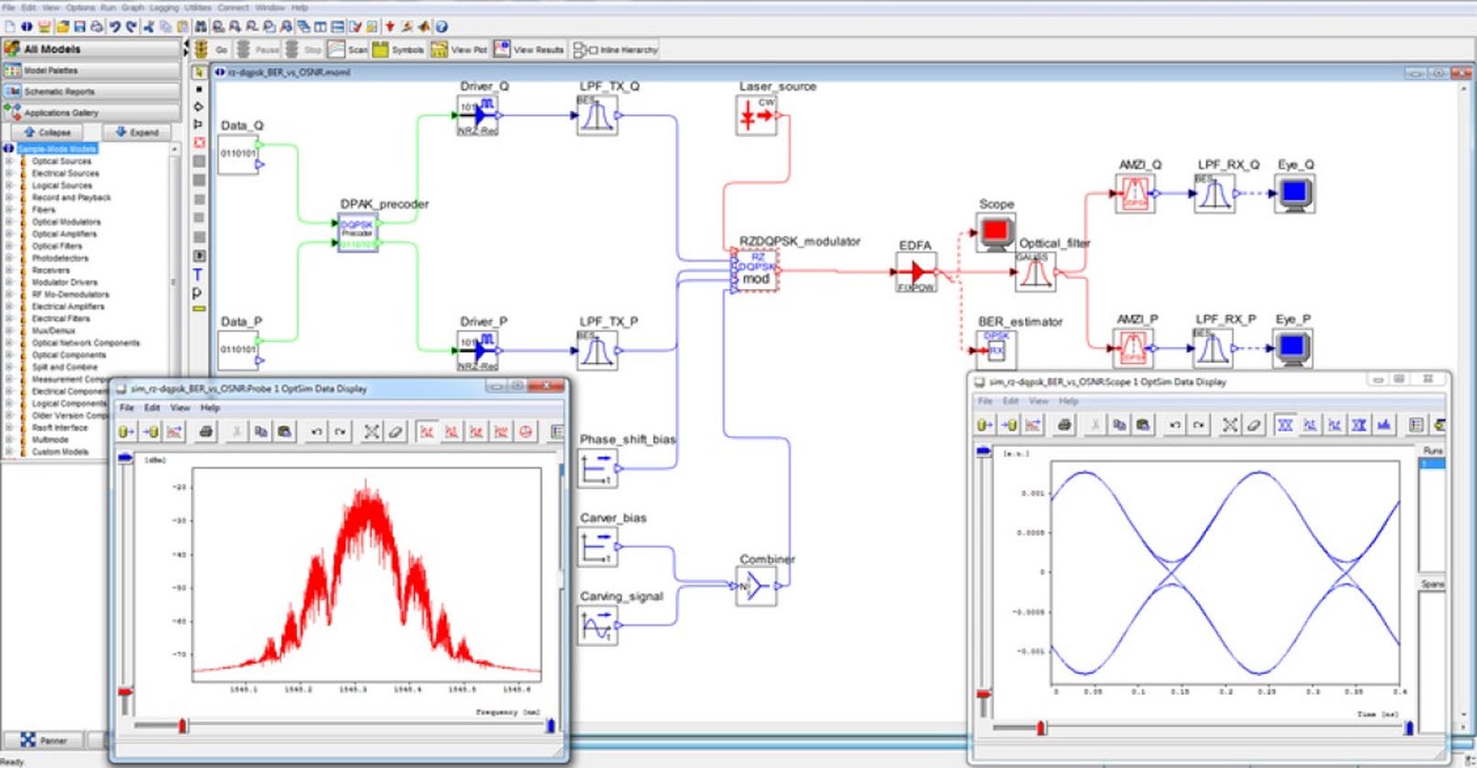Click the eraser icon in Scope window
The width and height of the screenshot is (1477, 768).
click(1254, 424)
